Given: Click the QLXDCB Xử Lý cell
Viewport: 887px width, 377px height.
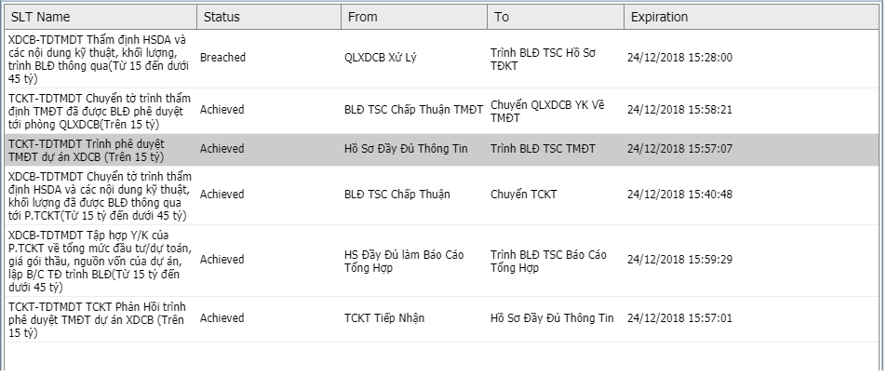Looking at the screenshot, I should pos(380,58).
